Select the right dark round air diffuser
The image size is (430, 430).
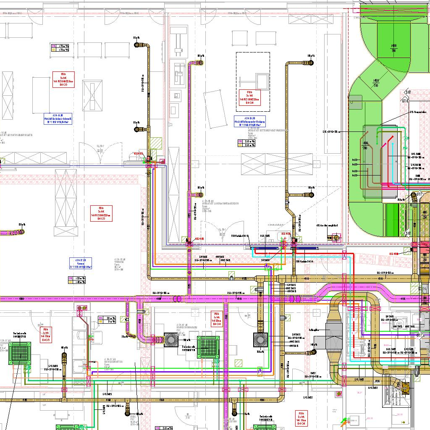coord(261,340)
